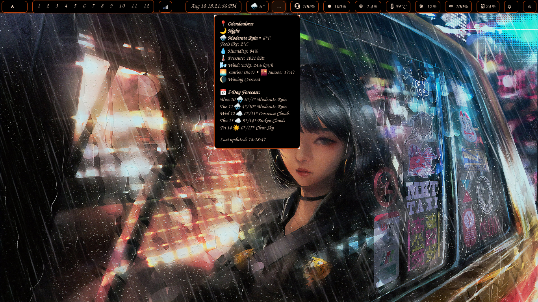Open the Arch Linux launcher menu
Image resolution: width=538 pixels, height=302 pixels.
[15, 7]
